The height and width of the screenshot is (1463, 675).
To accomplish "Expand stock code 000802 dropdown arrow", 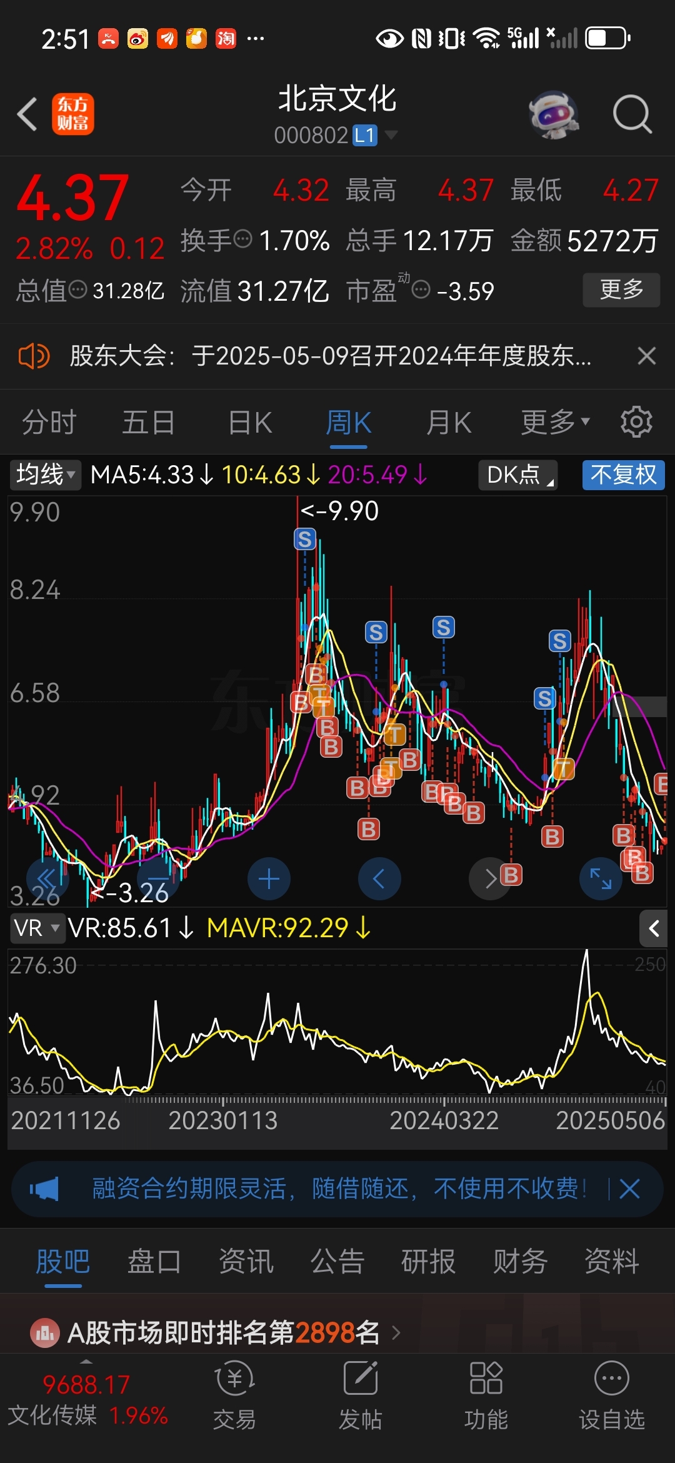I will tap(391, 135).
